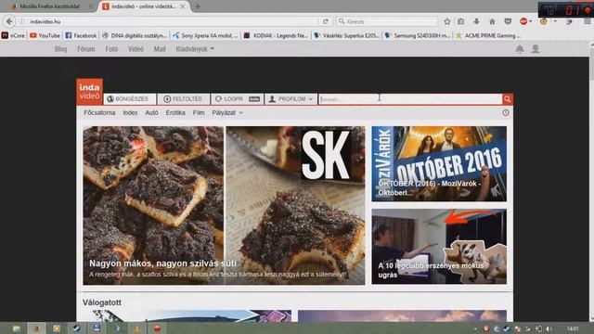Open a new tab with plus button
The height and width of the screenshot is (334, 594).
coord(198,6)
